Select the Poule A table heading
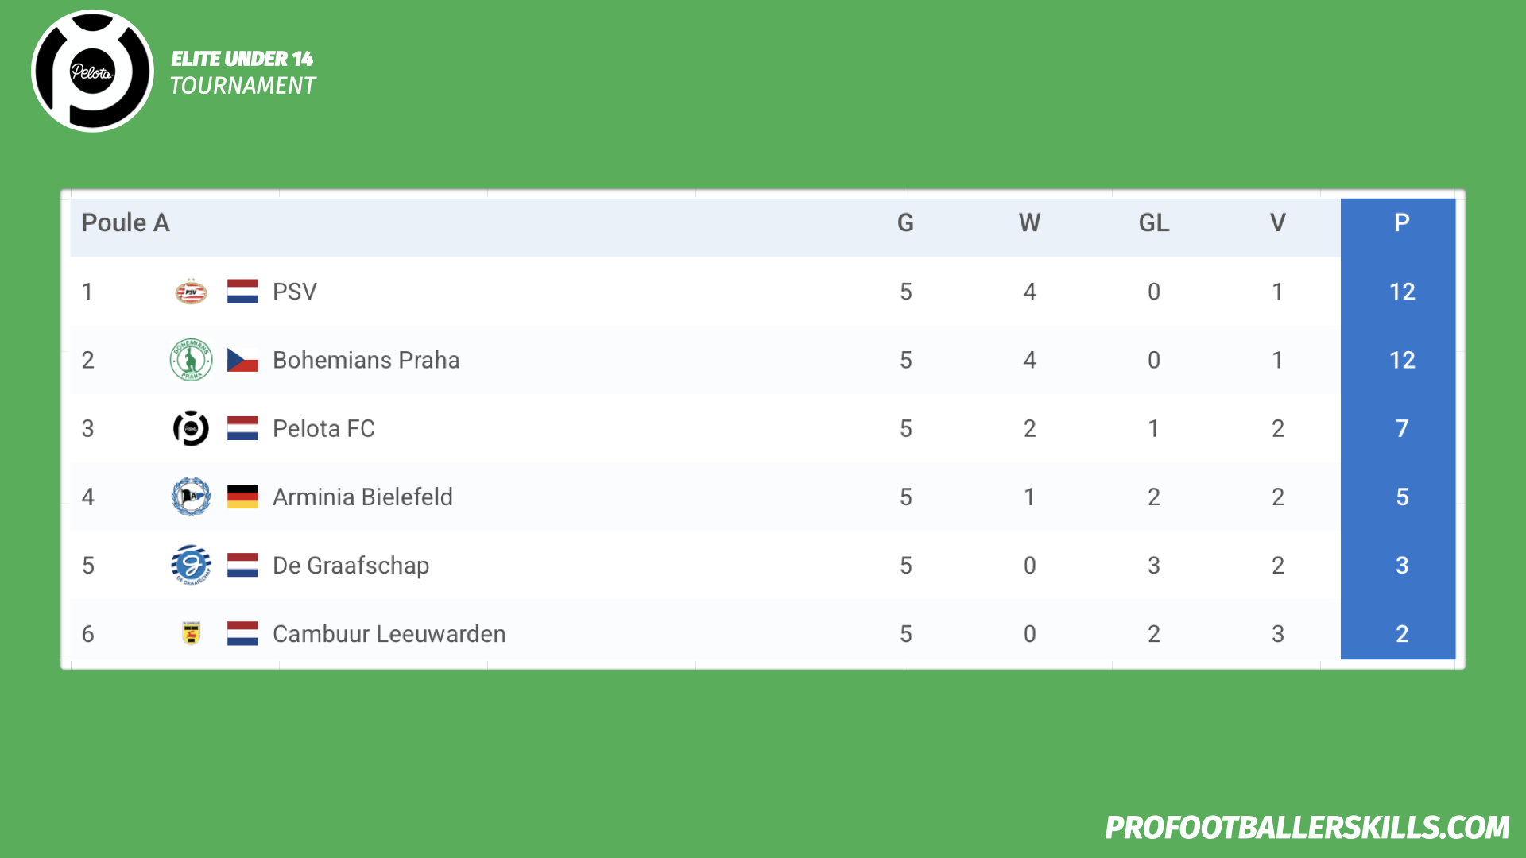 126,222
